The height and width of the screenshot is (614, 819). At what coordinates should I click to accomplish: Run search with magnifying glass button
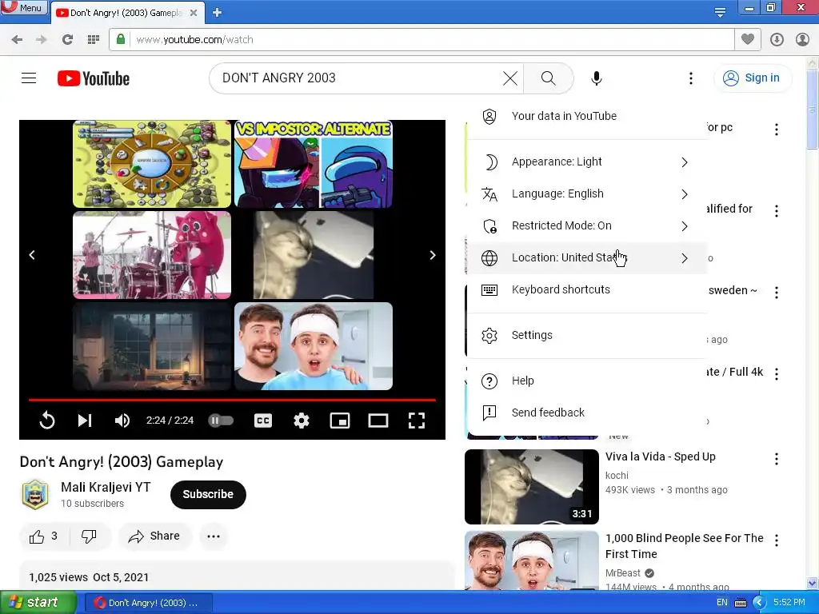pyautogui.click(x=548, y=78)
